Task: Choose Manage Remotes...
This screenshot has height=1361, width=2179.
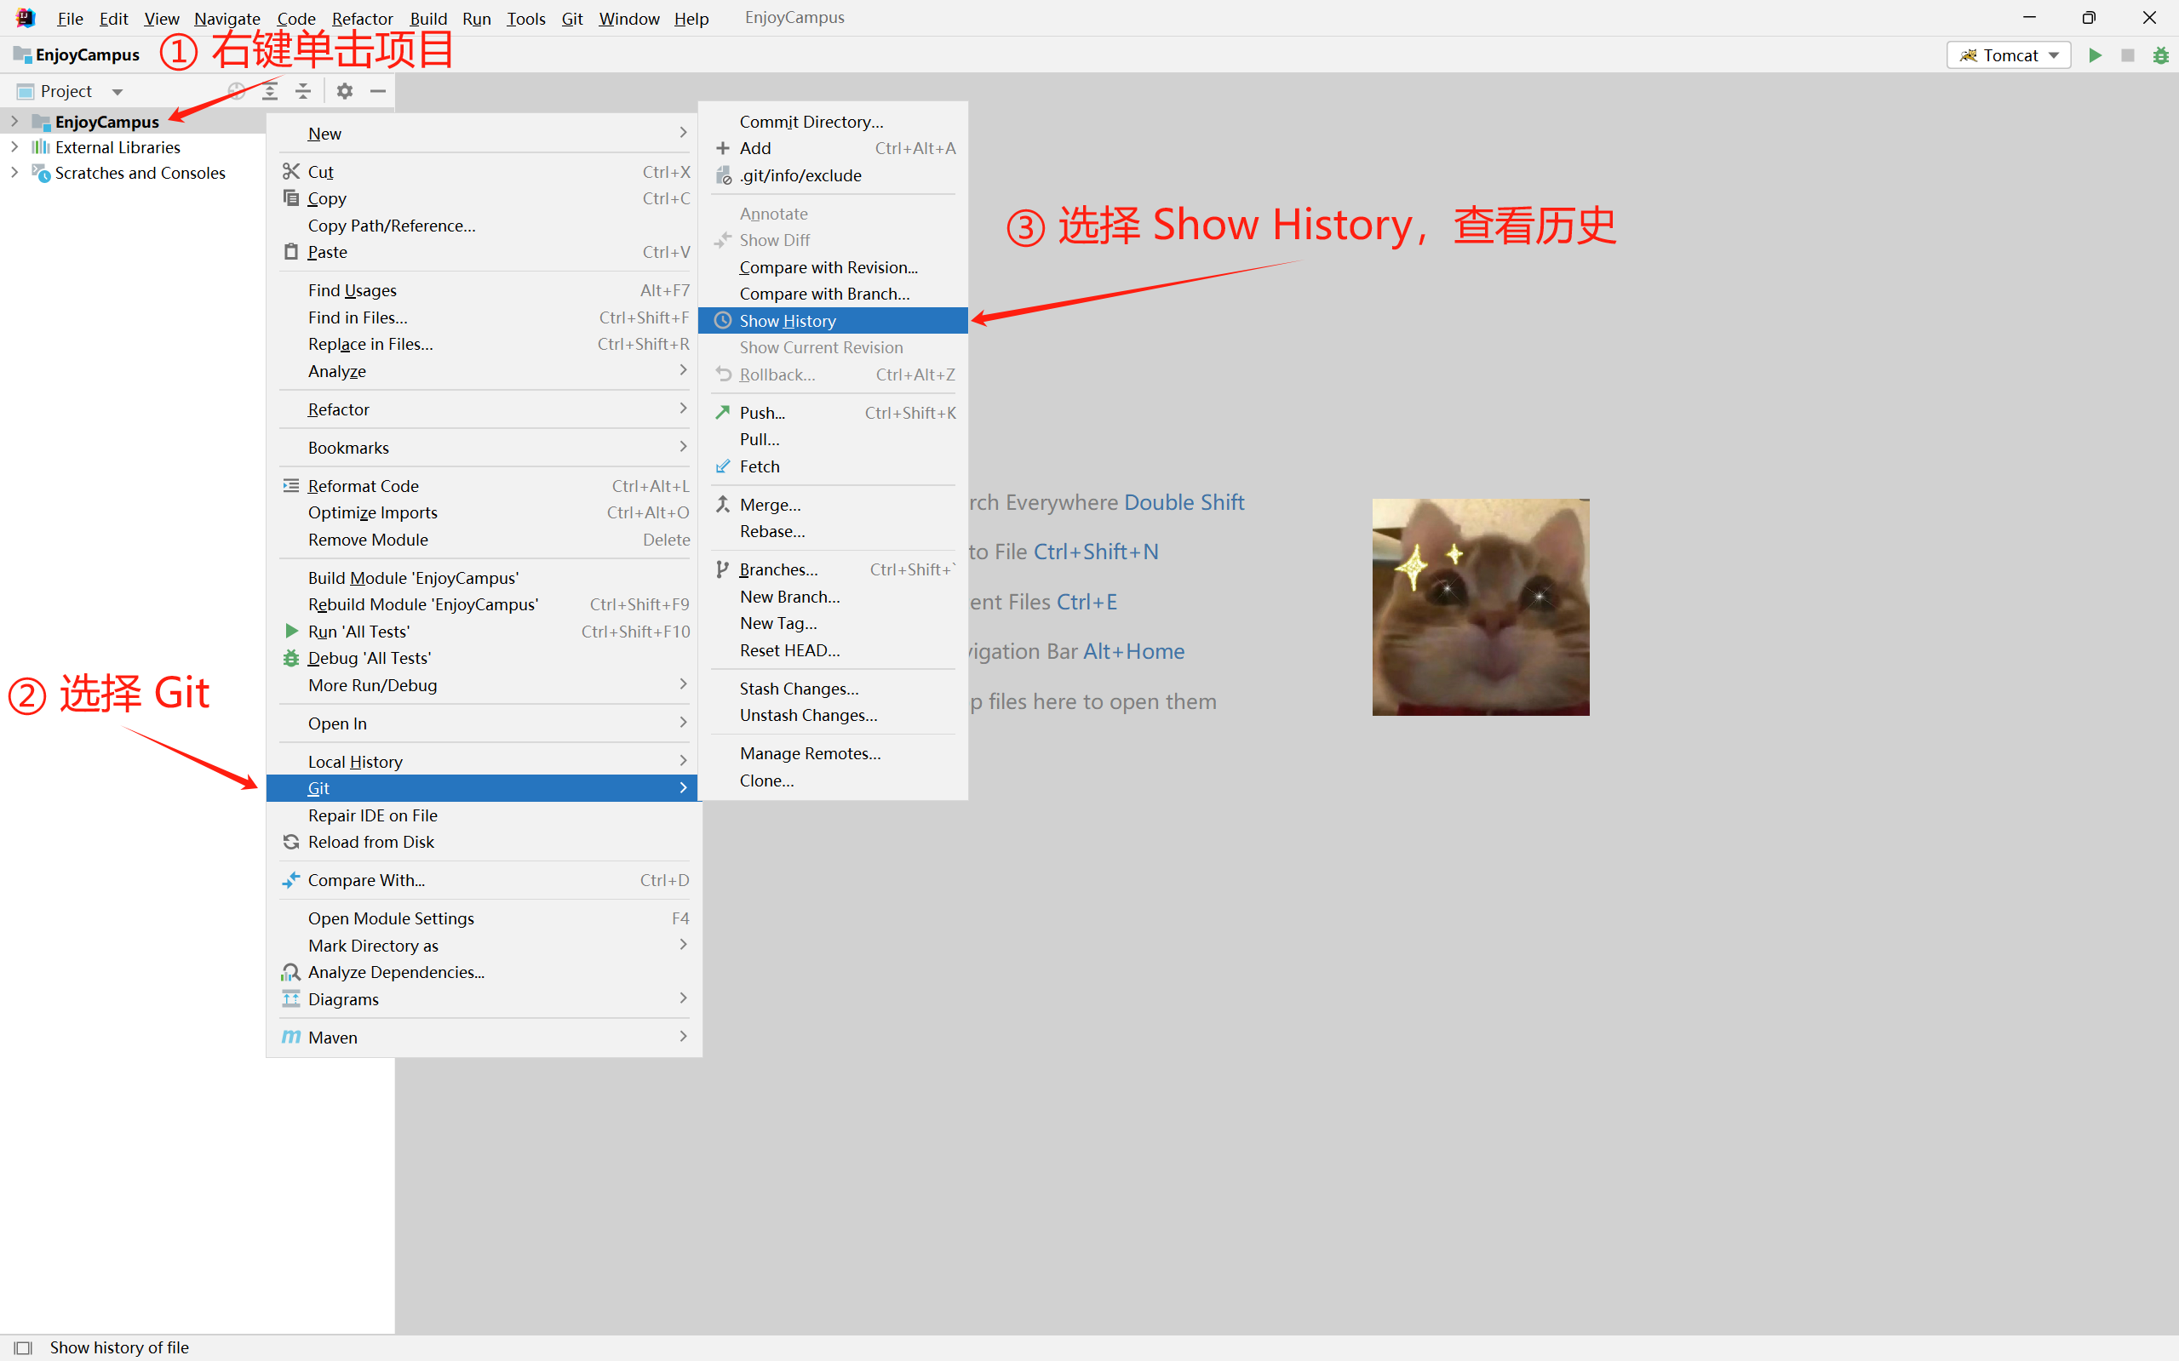Action: (x=833, y=753)
